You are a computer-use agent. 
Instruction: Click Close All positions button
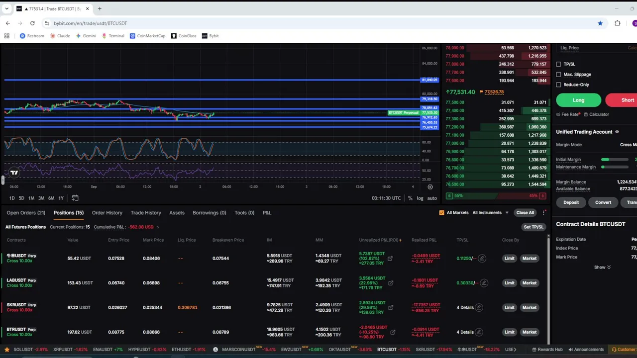525,213
